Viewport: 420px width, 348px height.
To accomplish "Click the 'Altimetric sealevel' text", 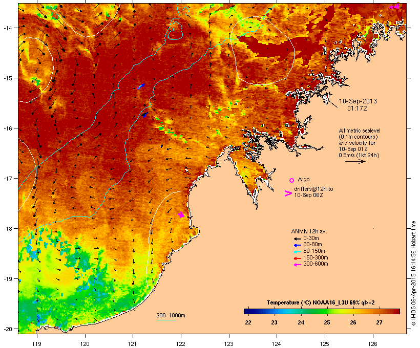I will pyautogui.click(x=360, y=130).
